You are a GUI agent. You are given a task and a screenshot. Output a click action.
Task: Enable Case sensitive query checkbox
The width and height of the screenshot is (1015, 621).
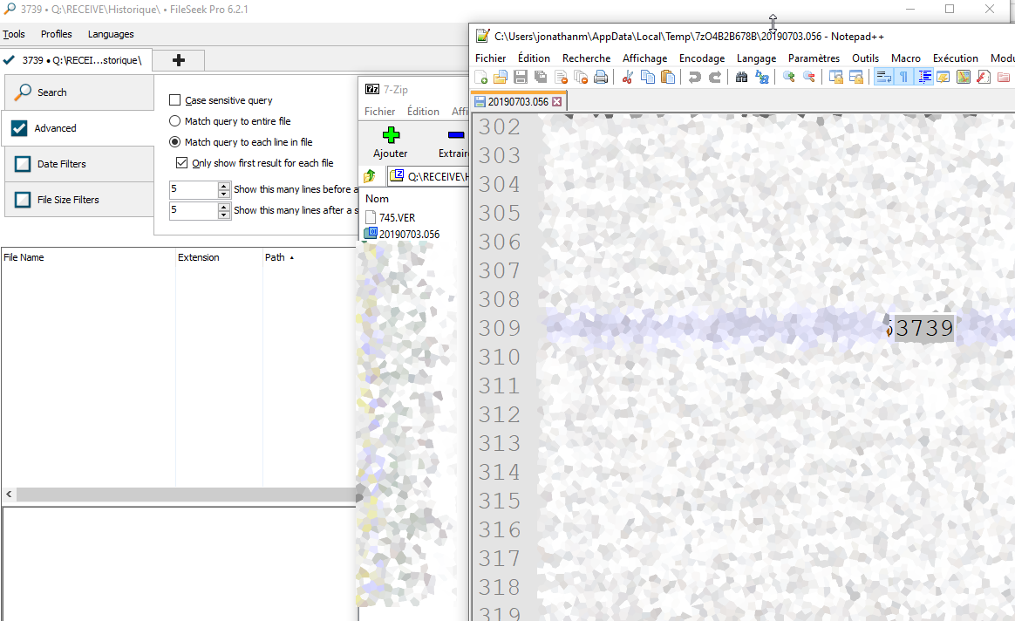point(175,100)
